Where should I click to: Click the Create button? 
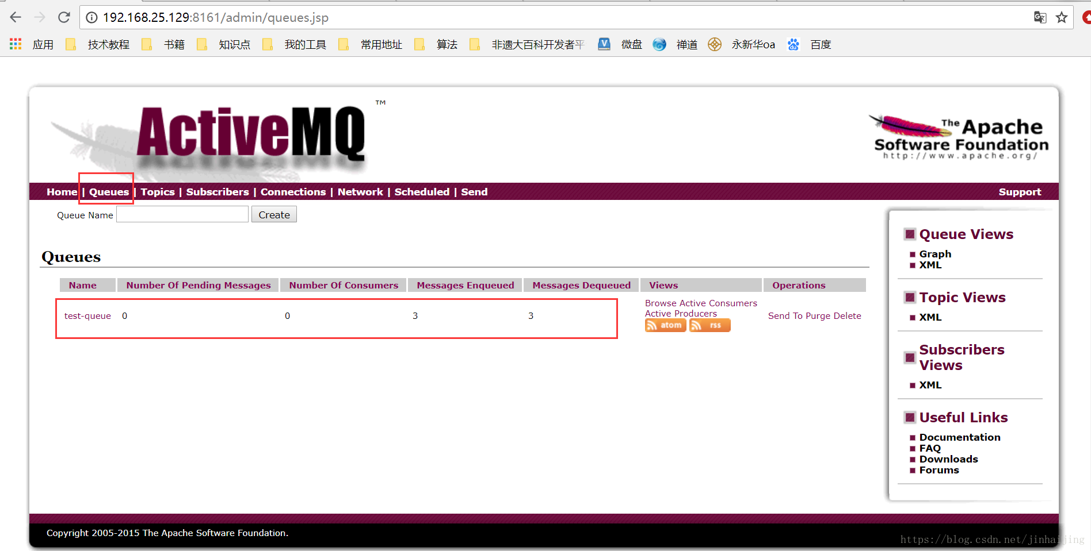274,214
